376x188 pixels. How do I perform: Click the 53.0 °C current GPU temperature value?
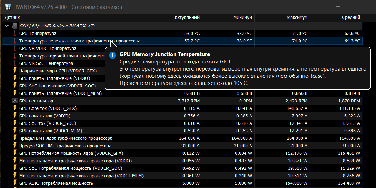click(192, 33)
